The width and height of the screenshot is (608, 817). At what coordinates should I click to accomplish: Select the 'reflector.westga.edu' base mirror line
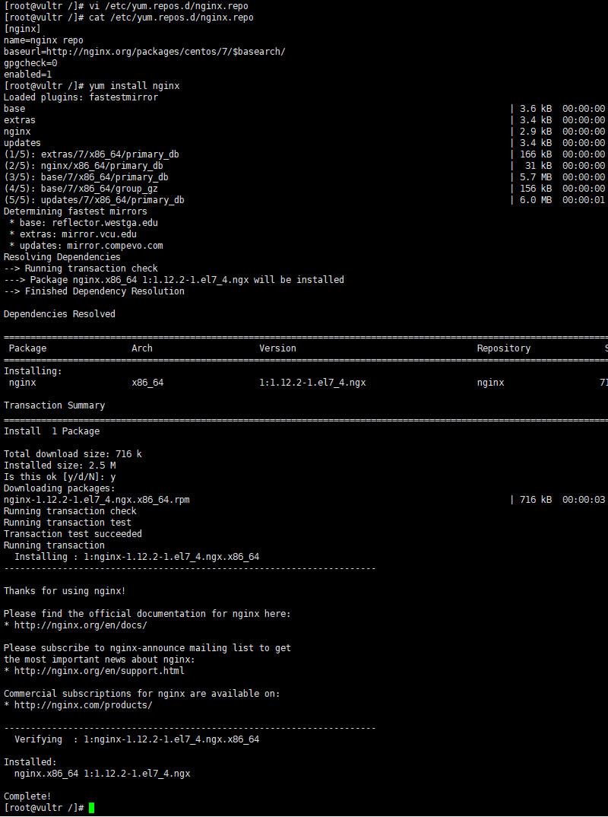coord(84,223)
